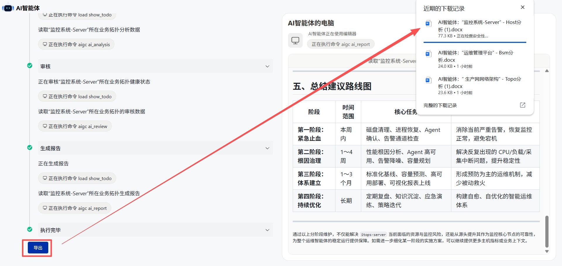Image resolution: width=562 pixels, height=266 pixels.
Task: Click text 正在审核"监控系统-Server"所在业务拓扑健康状态
Action: [x=94, y=82]
